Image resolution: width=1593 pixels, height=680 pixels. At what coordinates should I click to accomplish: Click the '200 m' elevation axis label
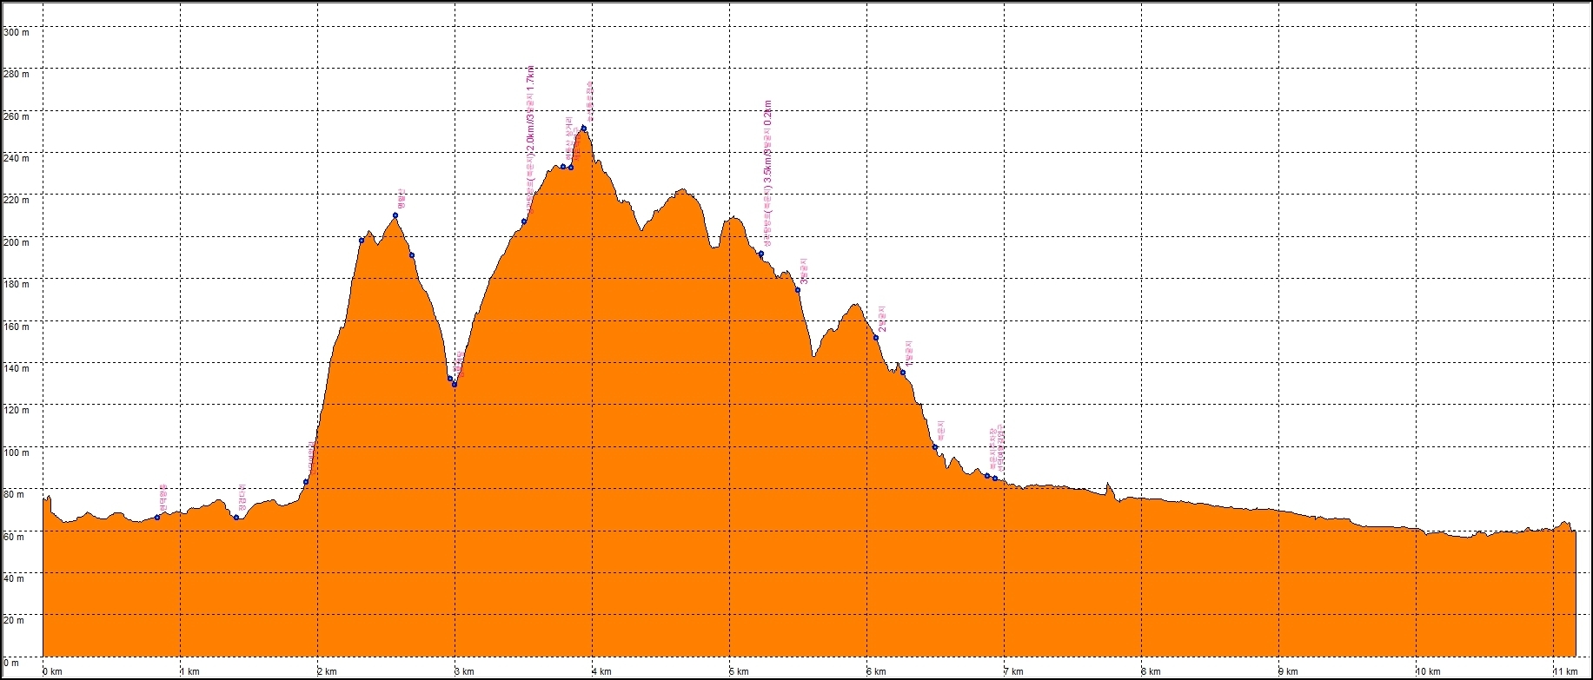(x=17, y=242)
